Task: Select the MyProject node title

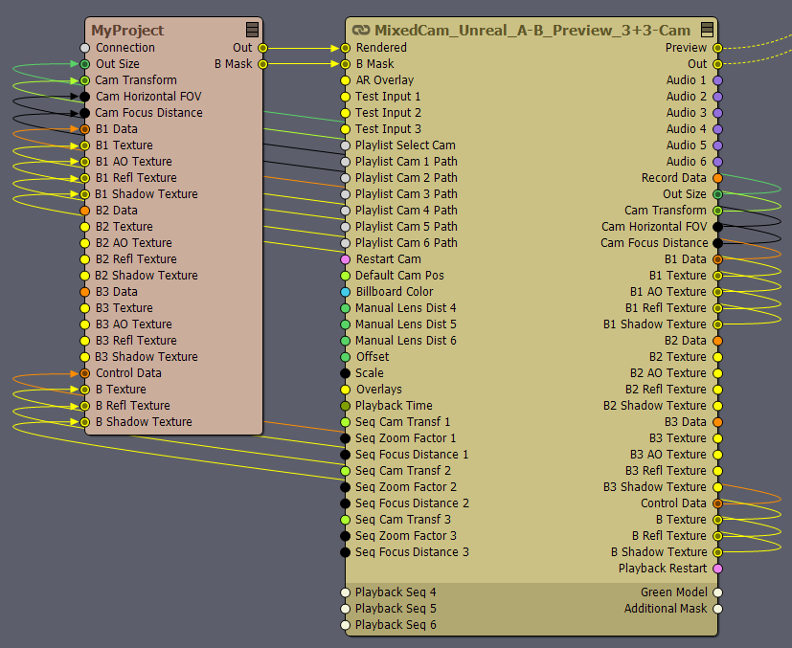Action: (x=127, y=31)
